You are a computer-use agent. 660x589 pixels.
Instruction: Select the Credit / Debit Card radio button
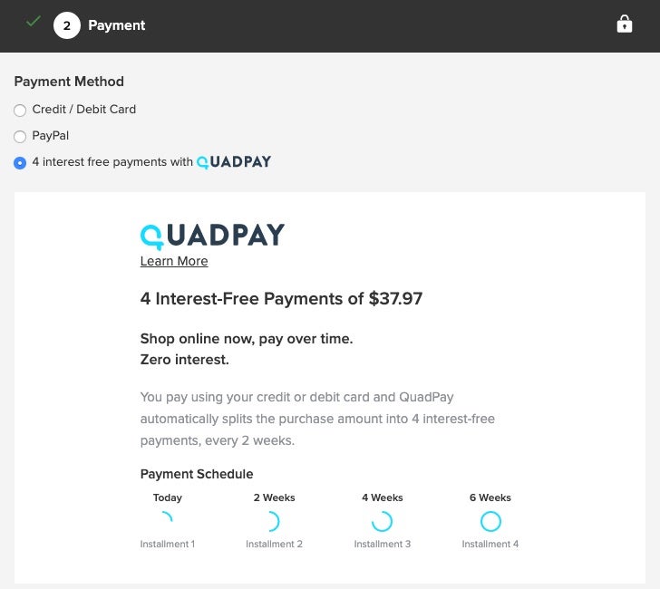coord(20,111)
